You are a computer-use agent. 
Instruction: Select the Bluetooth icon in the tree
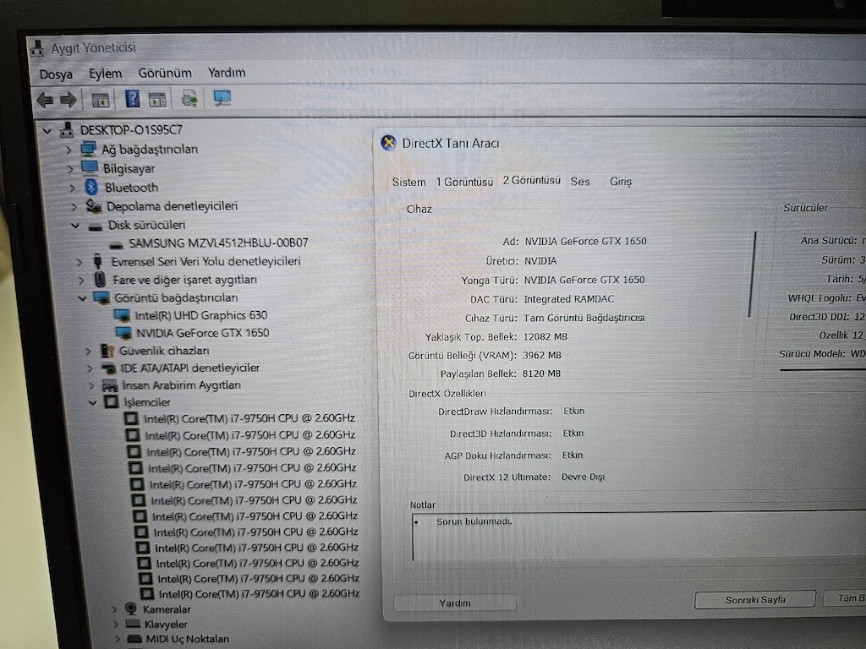click(x=91, y=187)
